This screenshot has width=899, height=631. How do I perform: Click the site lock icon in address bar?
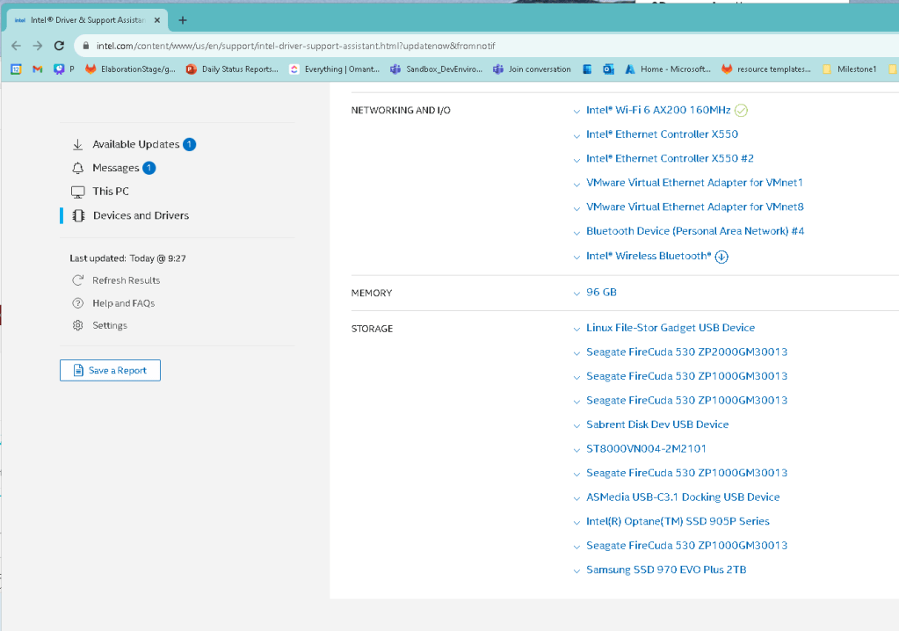86,46
